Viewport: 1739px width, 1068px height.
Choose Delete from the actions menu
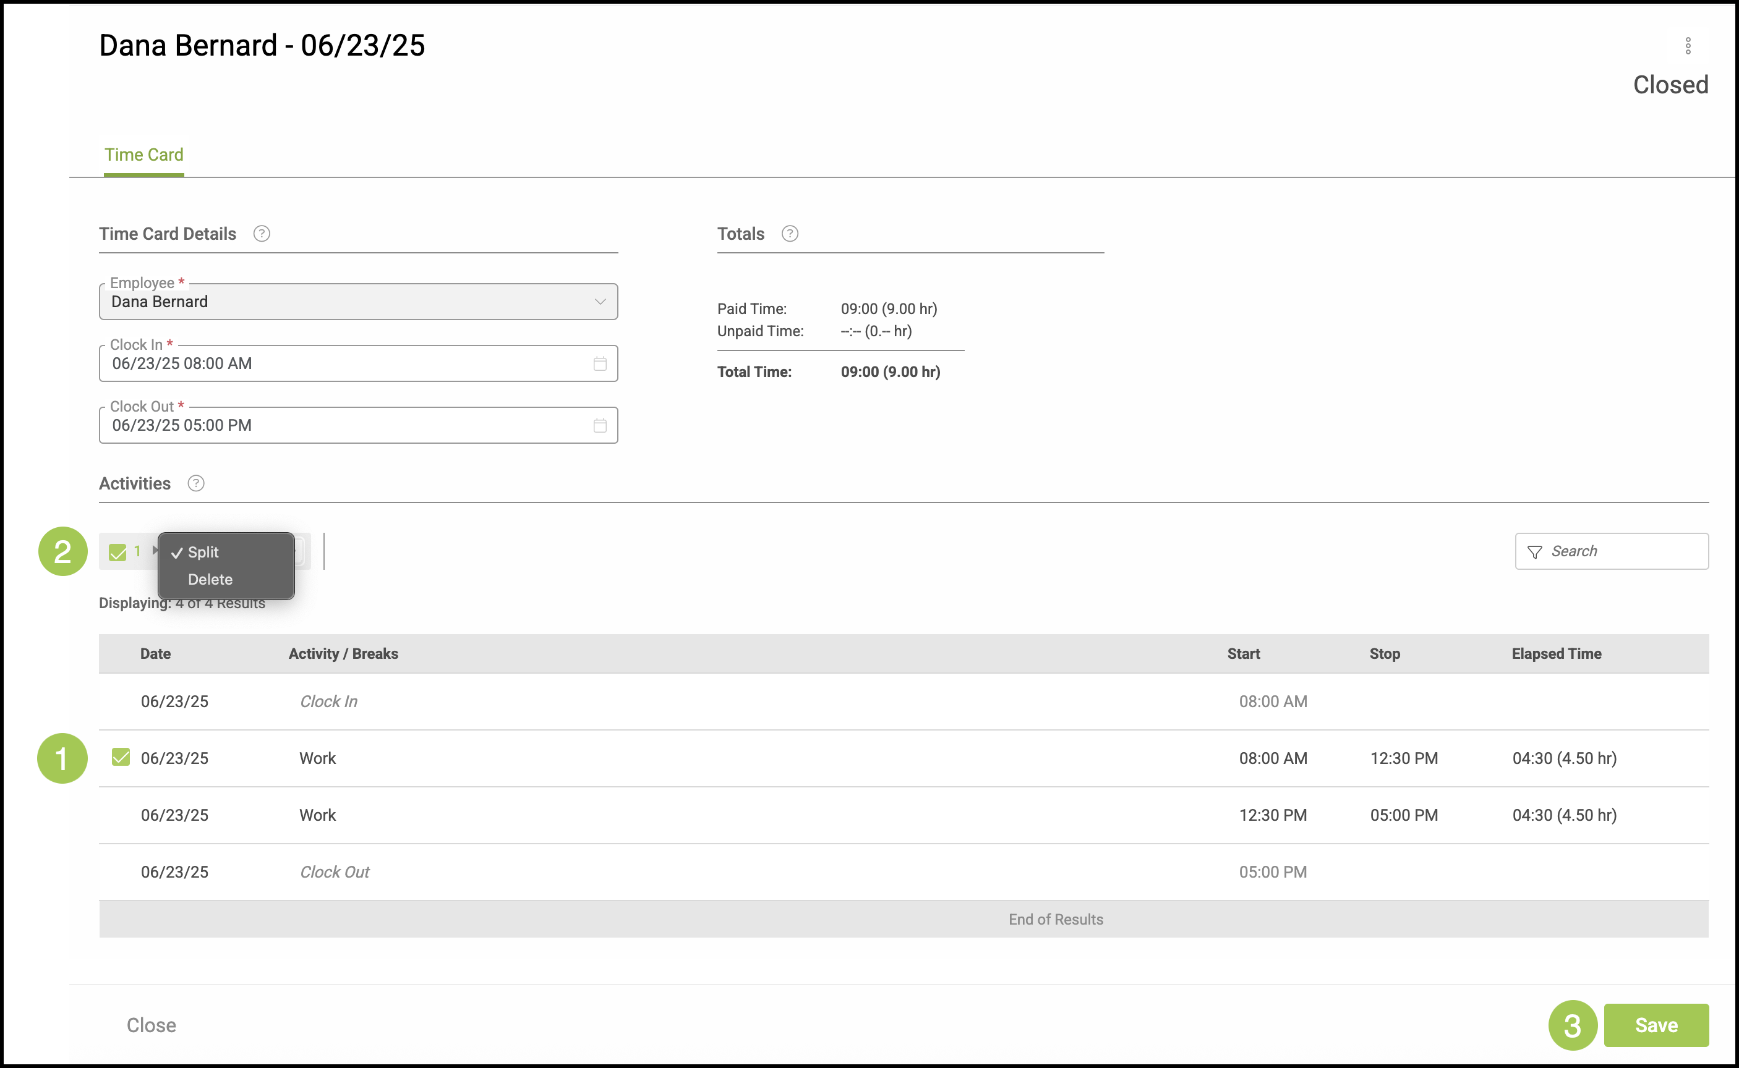pyautogui.click(x=210, y=579)
